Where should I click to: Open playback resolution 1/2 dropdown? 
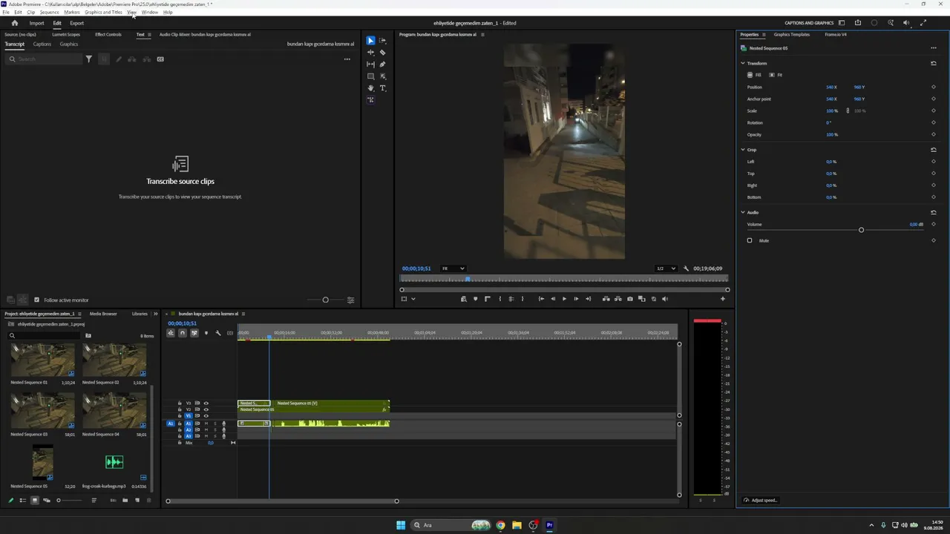pyautogui.click(x=666, y=268)
